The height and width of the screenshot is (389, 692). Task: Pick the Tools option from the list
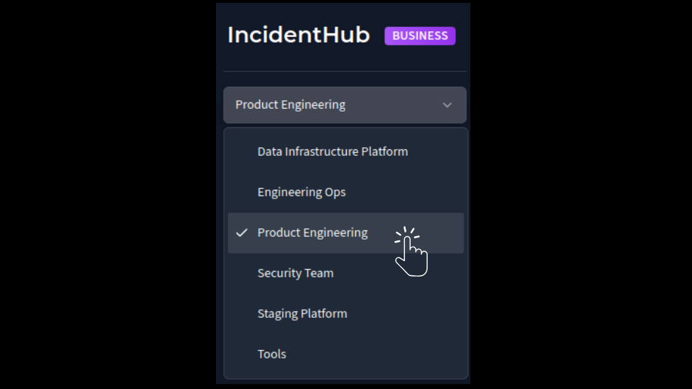271,354
